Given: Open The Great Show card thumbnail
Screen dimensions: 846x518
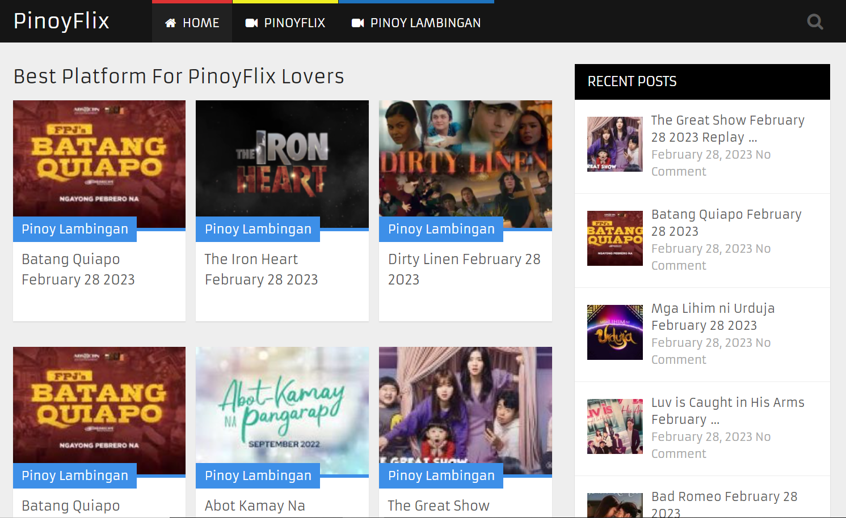Looking at the screenshot, I should coord(465,411).
